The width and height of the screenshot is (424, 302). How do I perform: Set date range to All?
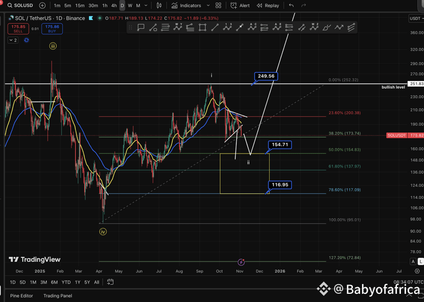coord(97,282)
